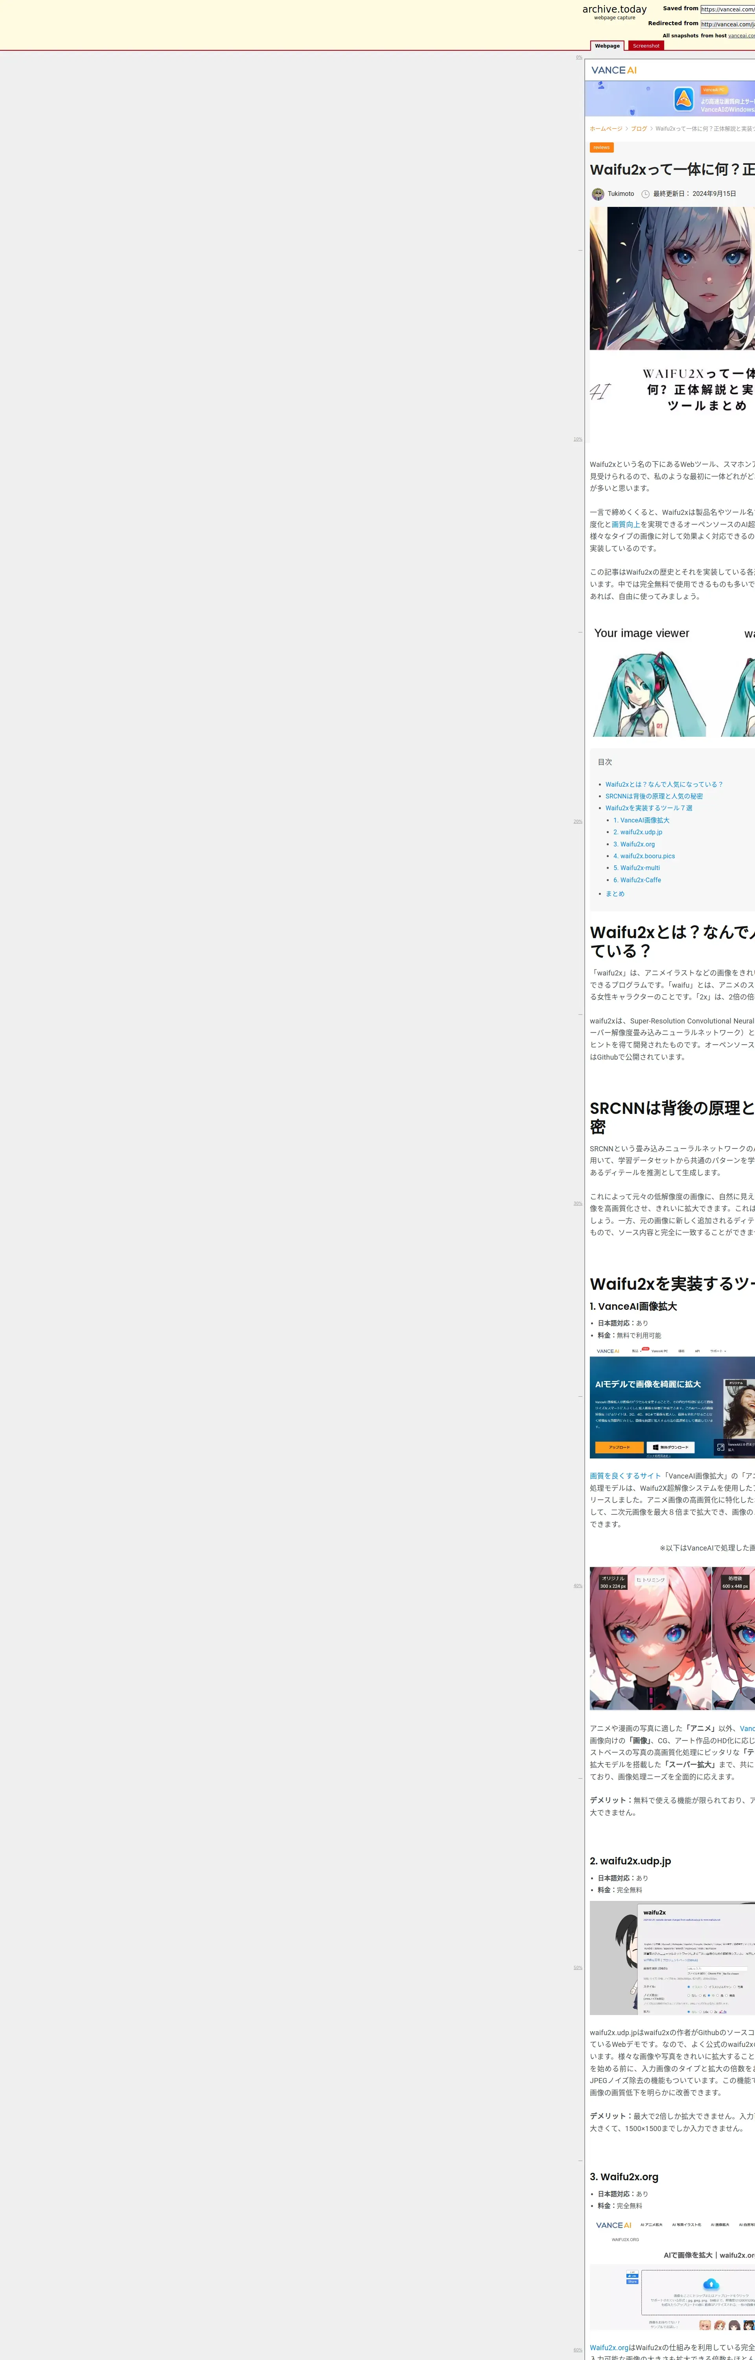The height and width of the screenshot is (2360, 755).
Task: Switch to the Screenshot tab
Action: click(x=646, y=46)
